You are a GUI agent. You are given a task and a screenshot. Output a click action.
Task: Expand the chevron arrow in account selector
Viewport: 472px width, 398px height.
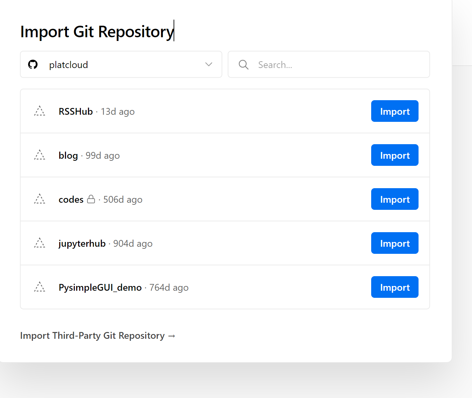(209, 64)
